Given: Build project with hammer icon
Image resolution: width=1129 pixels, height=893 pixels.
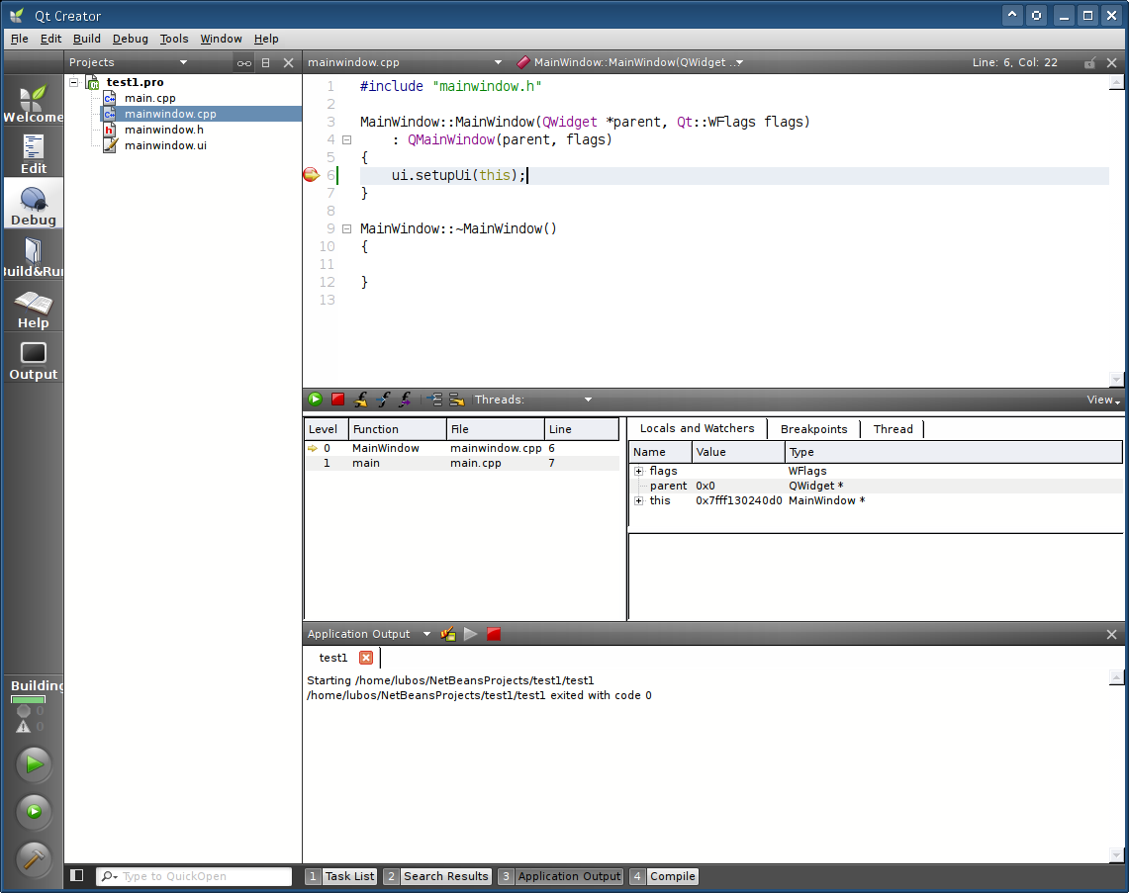Looking at the screenshot, I should pyautogui.click(x=34, y=859).
